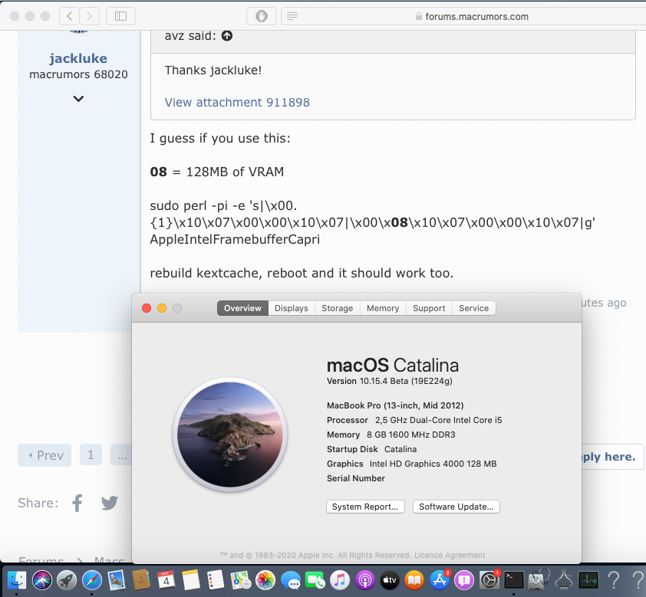
Task: Click 'AppleIntelFramebufferCapri' text in post
Action: pos(235,239)
